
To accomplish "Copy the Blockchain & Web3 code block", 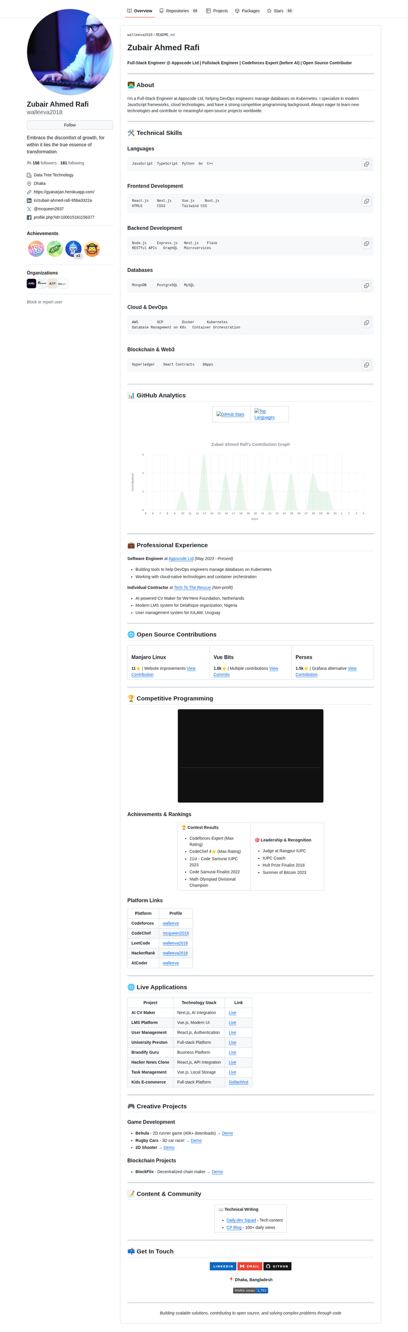I will (x=366, y=365).
